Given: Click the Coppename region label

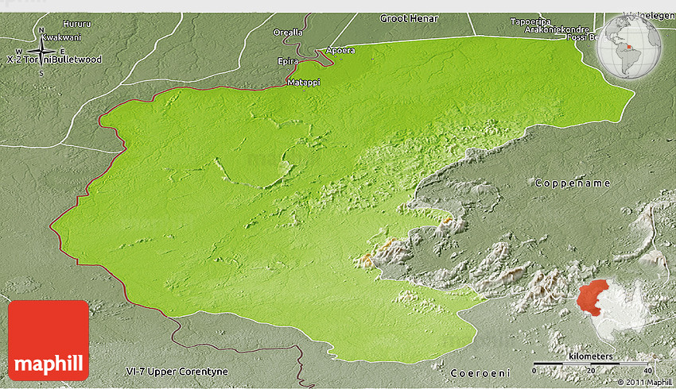Looking at the screenshot, I should pyautogui.click(x=573, y=183).
